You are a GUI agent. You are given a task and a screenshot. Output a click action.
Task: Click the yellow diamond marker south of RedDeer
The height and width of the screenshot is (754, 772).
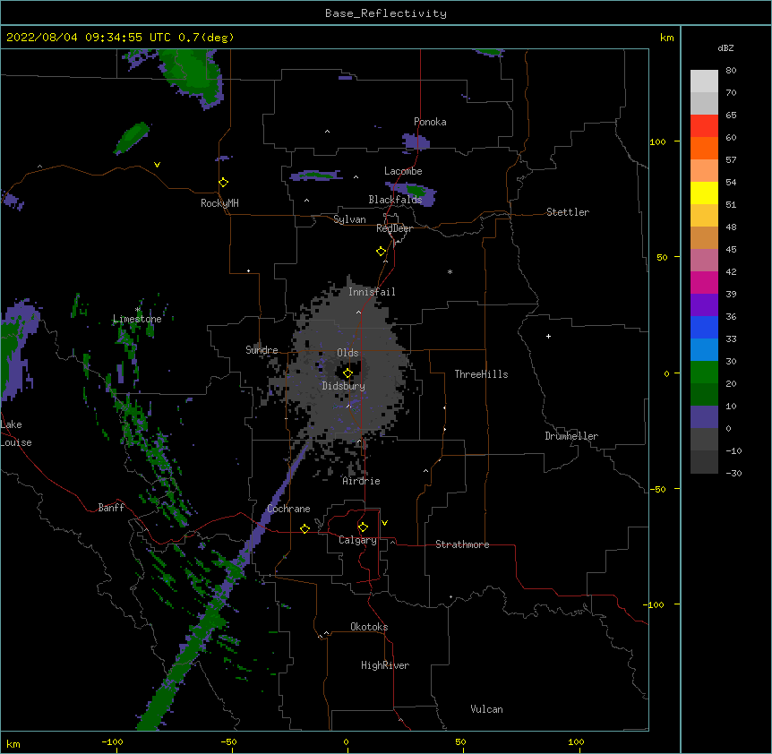(381, 251)
